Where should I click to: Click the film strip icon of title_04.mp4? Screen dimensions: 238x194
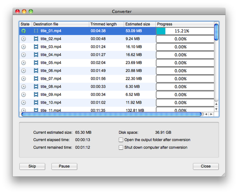[36, 55]
